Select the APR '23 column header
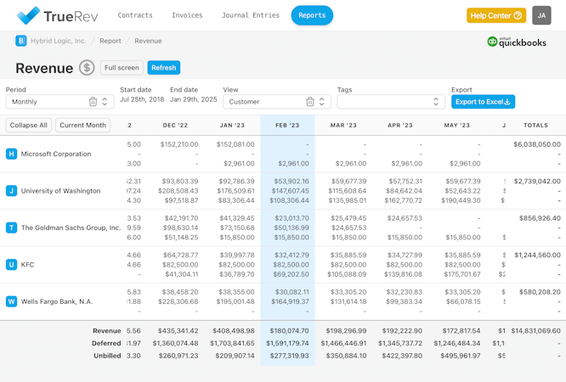566x382 pixels. tap(400, 125)
